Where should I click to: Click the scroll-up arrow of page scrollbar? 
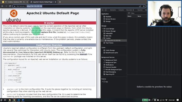[x=99, y=10]
